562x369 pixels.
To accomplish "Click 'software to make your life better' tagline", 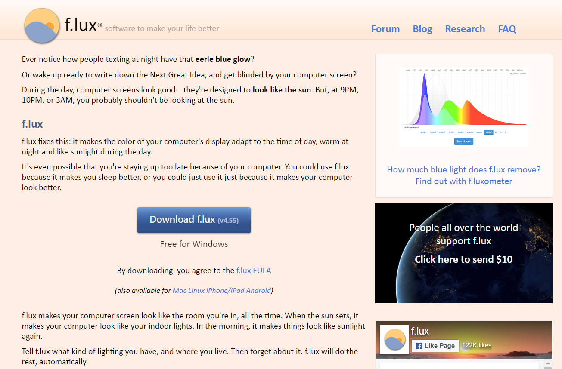I will [x=162, y=28].
